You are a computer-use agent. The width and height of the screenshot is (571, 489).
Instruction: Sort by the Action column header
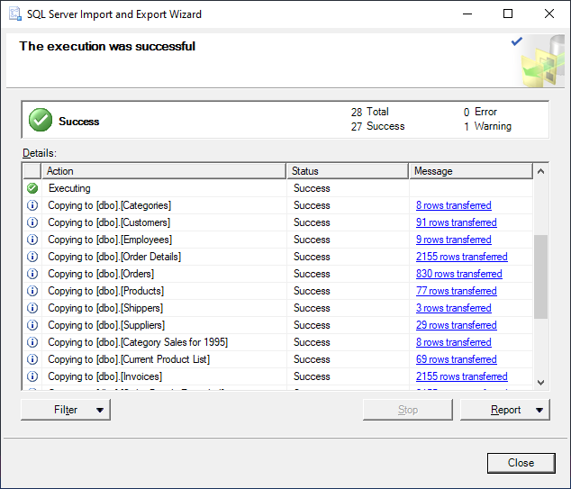[164, 171]
